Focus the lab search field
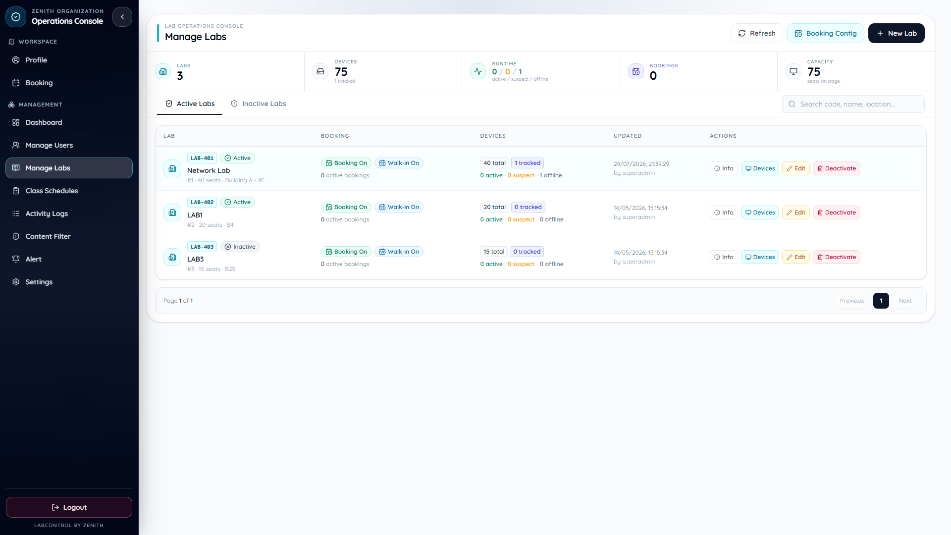The height and width of the screenshot is (535, 951). pos(853,104)
